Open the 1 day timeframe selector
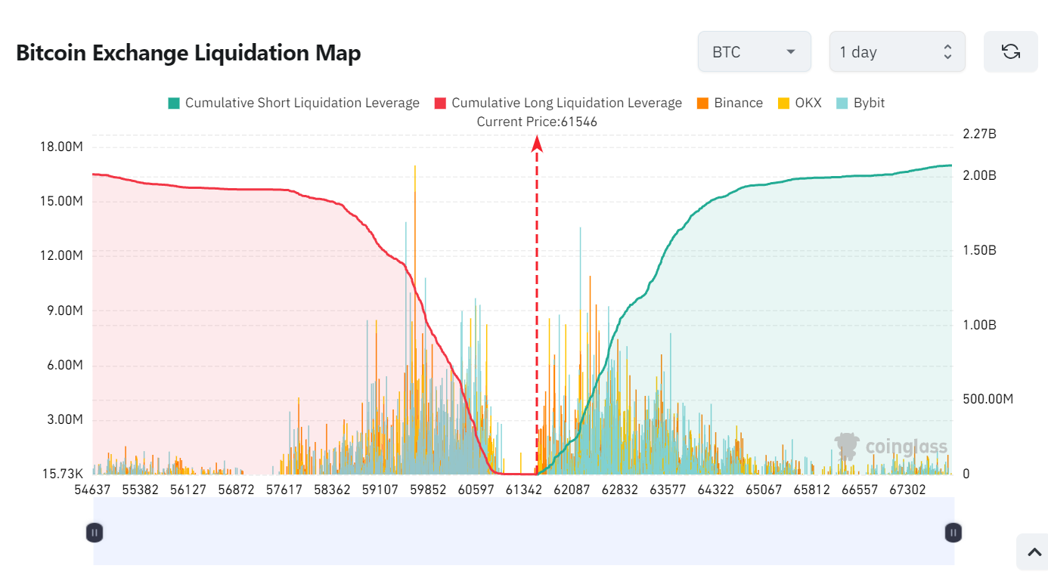 pyautogui.click(x=897, y=51)
